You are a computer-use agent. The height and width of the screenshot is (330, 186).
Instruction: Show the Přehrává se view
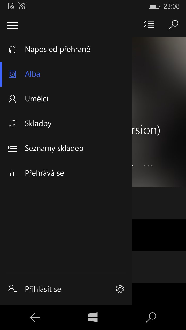click(44, 173)
